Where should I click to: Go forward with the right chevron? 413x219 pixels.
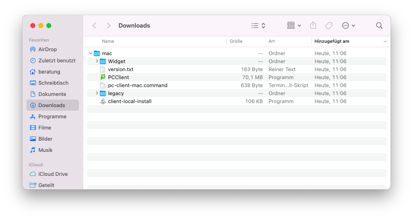pos(109,26)
